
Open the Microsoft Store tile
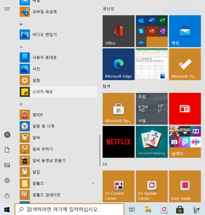click(118, 109)
